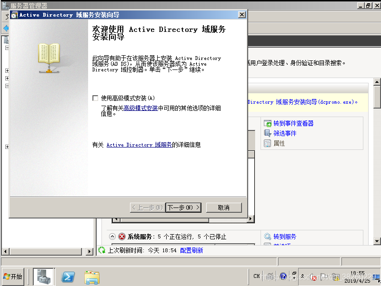Click the 转到事件查看器 icon
381x286 pixels.
[268, 123]
